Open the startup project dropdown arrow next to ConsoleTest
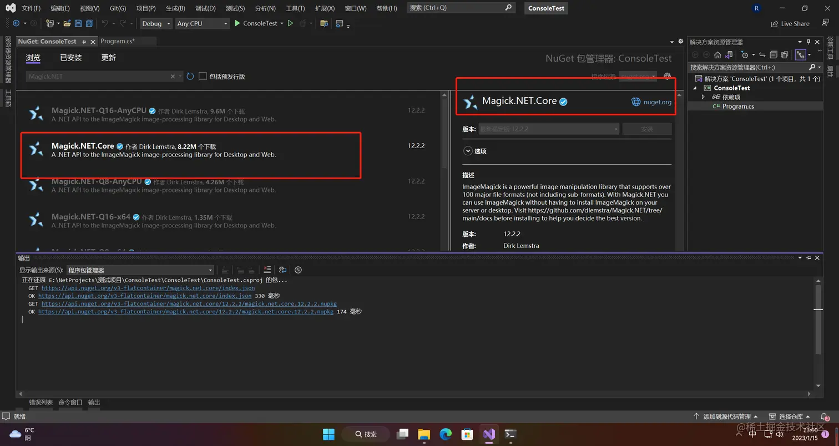 [x=282, y=23]
